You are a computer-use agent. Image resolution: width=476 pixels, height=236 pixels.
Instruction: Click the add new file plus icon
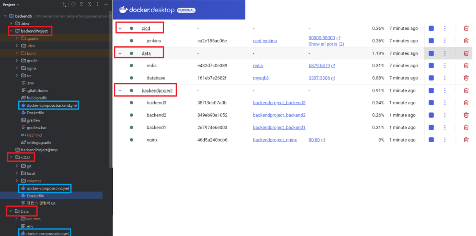coord(64,4)
